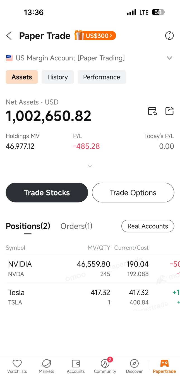
Task: Open the Discover compass icon
Action: pos(134,363)
